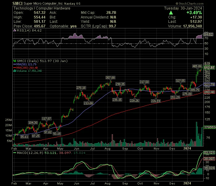
Task: Click the 251.29 trough price label
Action: (175, 97)
